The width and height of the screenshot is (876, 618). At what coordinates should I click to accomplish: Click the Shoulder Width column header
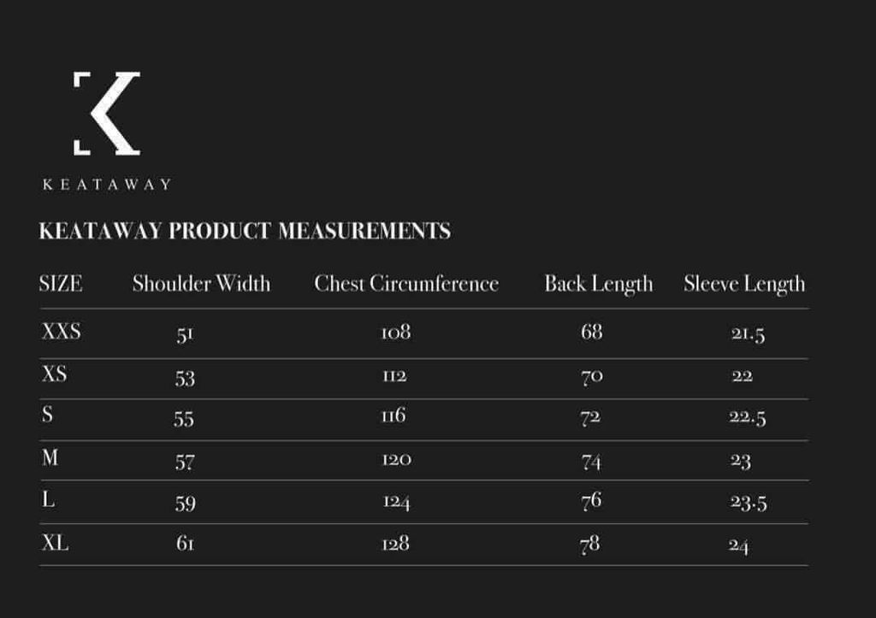(x=201, y=284)
